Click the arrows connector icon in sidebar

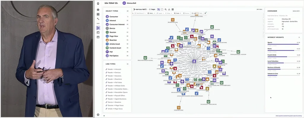pos(98,23)
